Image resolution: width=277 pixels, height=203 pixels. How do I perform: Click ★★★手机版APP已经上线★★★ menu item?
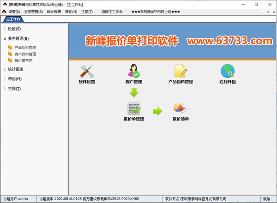click(x=156, y=12)
